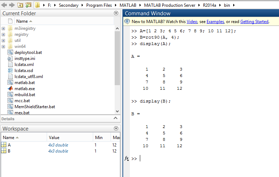Expand the Details panel chevron
This screenshot has height=177, width=279.
[115, 118]
